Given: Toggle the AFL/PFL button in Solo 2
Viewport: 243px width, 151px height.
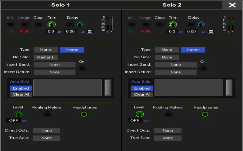Looking at the screenshot, I should 132,24.
